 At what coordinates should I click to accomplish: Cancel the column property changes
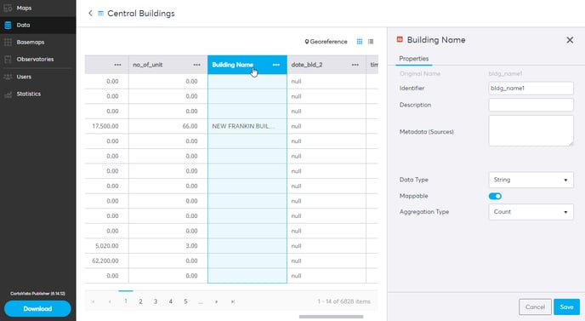tap(535, 307)
